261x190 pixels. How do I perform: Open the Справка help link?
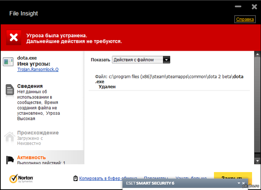245,19
